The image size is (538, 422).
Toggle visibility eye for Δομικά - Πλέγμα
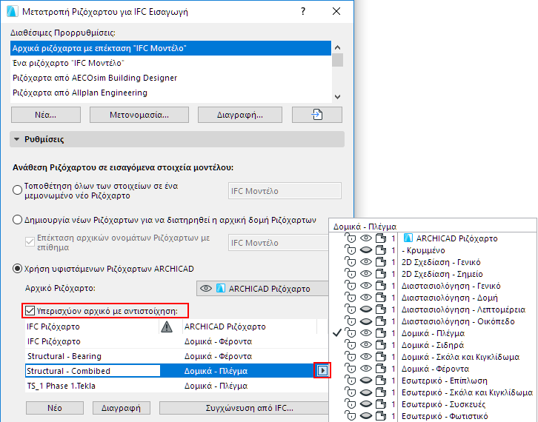(x=366, y=333)
